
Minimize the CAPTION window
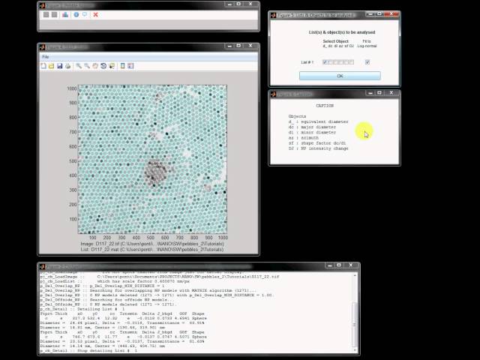pyautogui.click(x=370, y=93)
